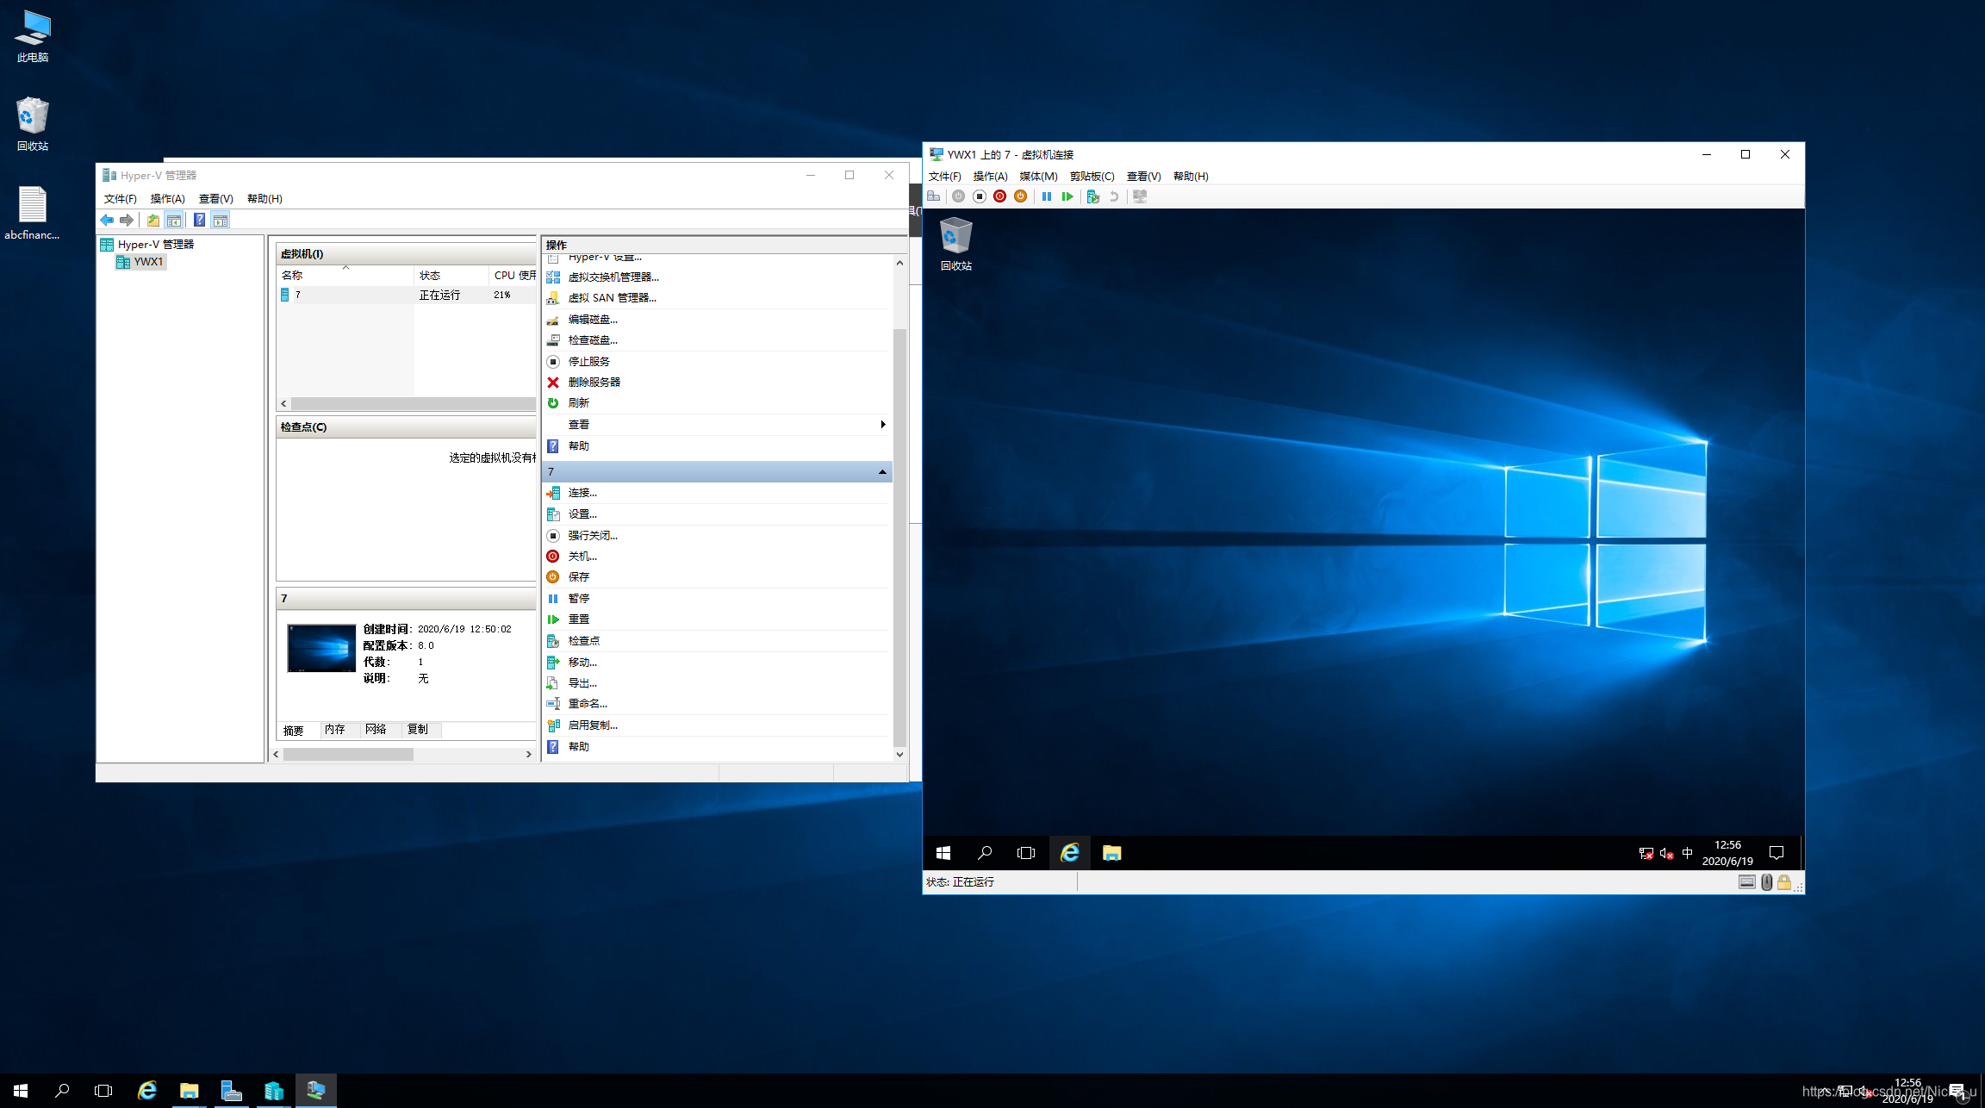This screenshot has width=1985, height=1108.
Task: Open Internet Explorer in the VM taskbar
Action: click(x=1069, y=853)
